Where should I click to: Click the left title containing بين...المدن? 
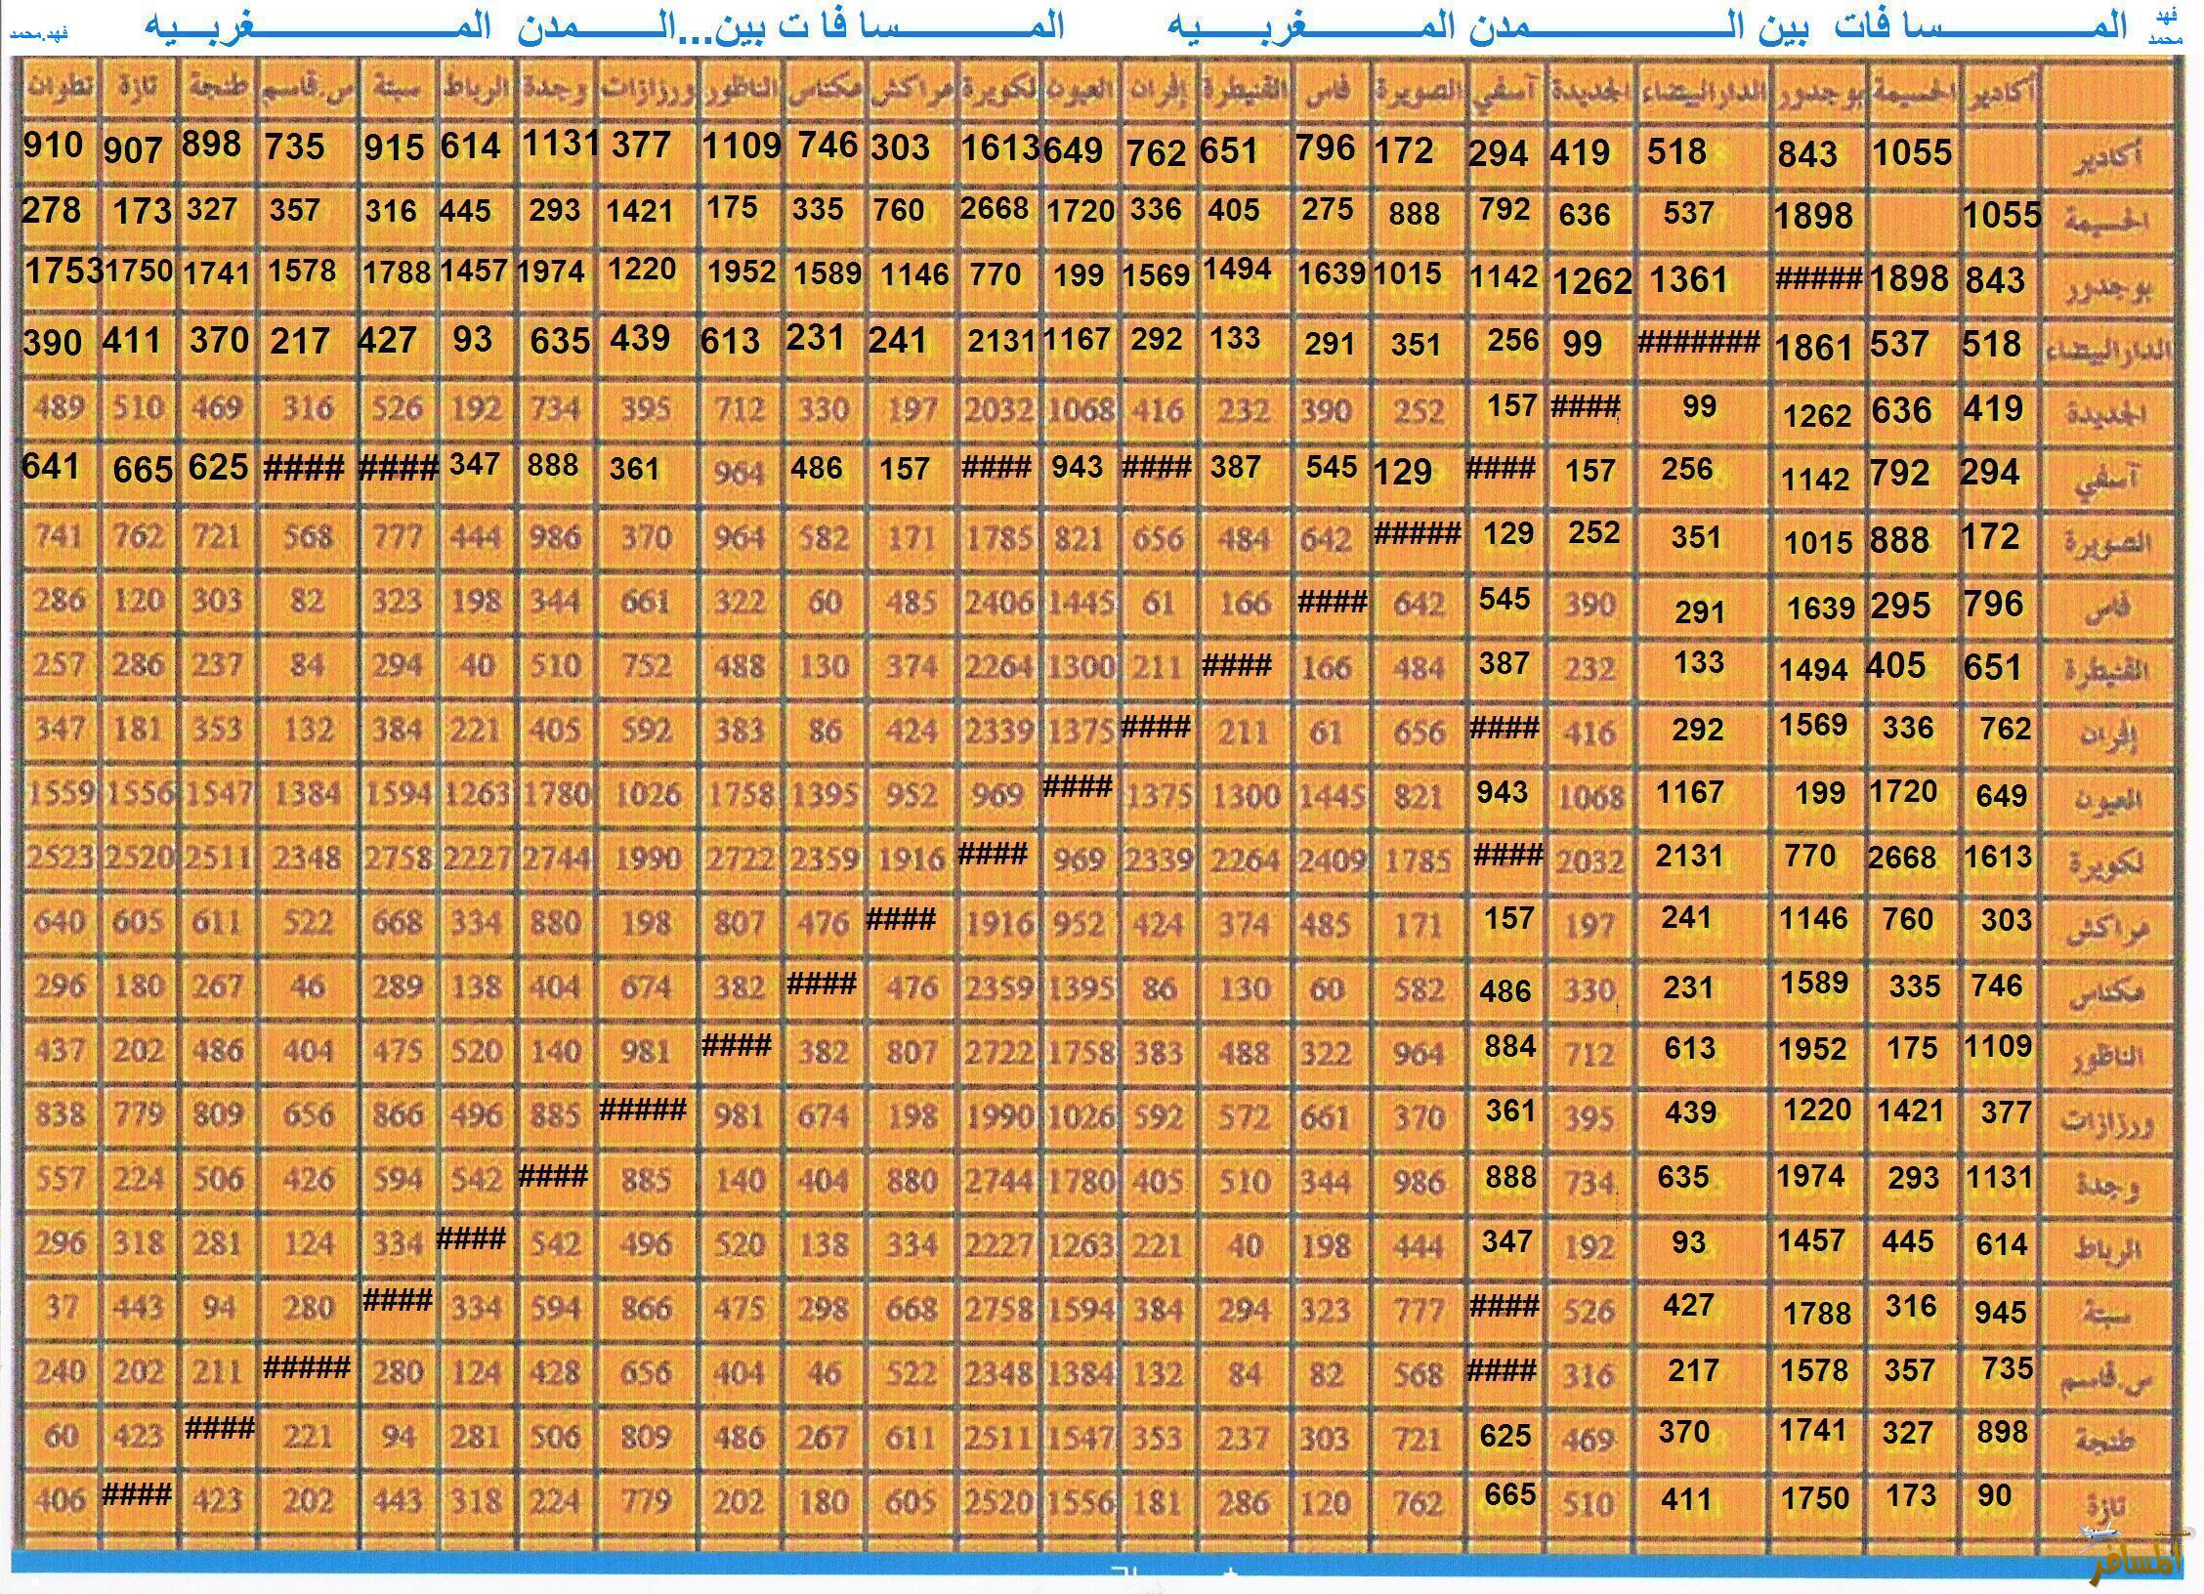tap(604, 26)
